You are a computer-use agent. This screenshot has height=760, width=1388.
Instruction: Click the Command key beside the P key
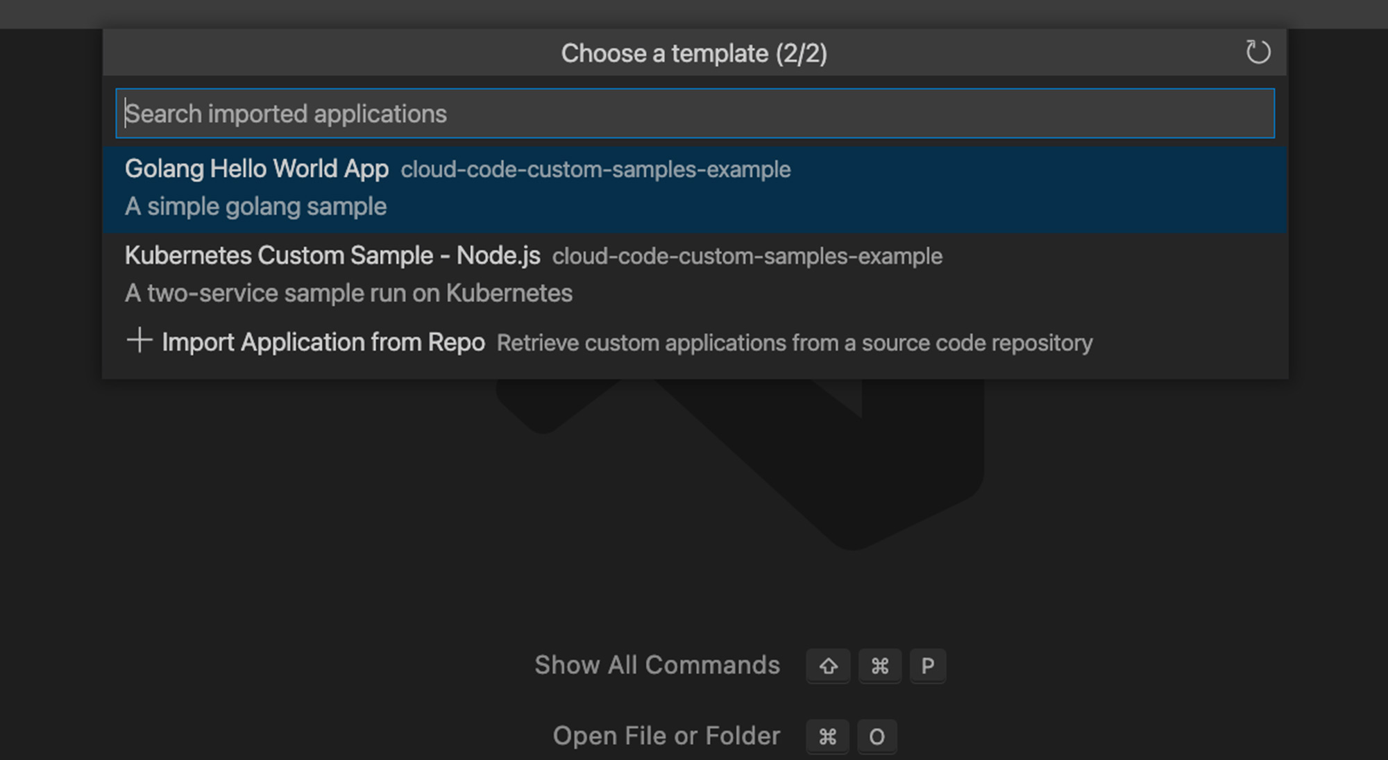(879, 666)
